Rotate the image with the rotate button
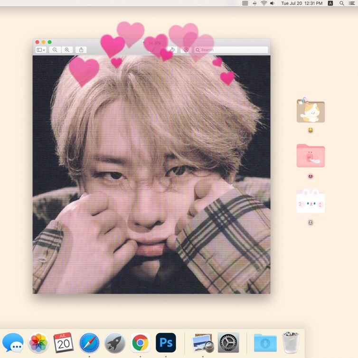The height and width of the screenshot is (358, 358). [173, 50]
